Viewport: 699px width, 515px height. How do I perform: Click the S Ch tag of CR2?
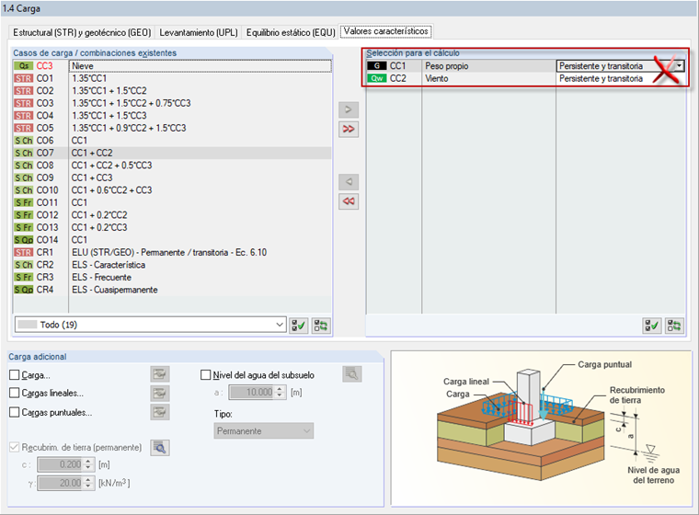(x=24, y=265)
